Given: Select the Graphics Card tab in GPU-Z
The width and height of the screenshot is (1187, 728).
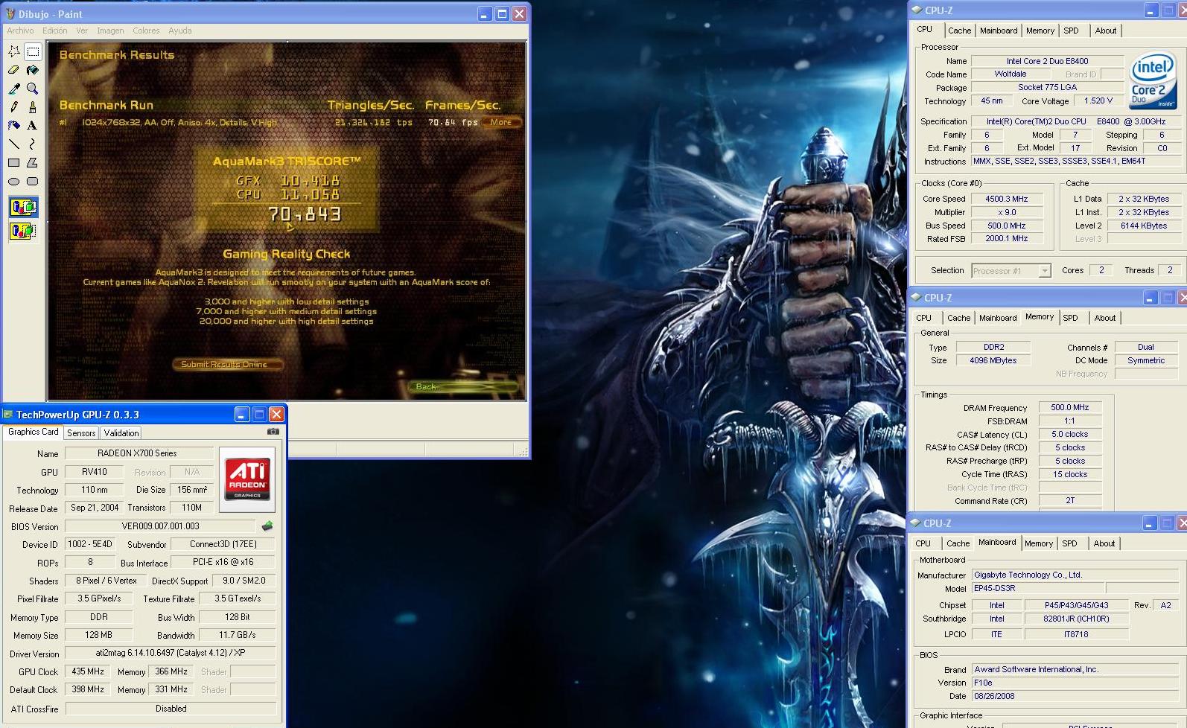Looking at the screenshot, I should 34,432.
